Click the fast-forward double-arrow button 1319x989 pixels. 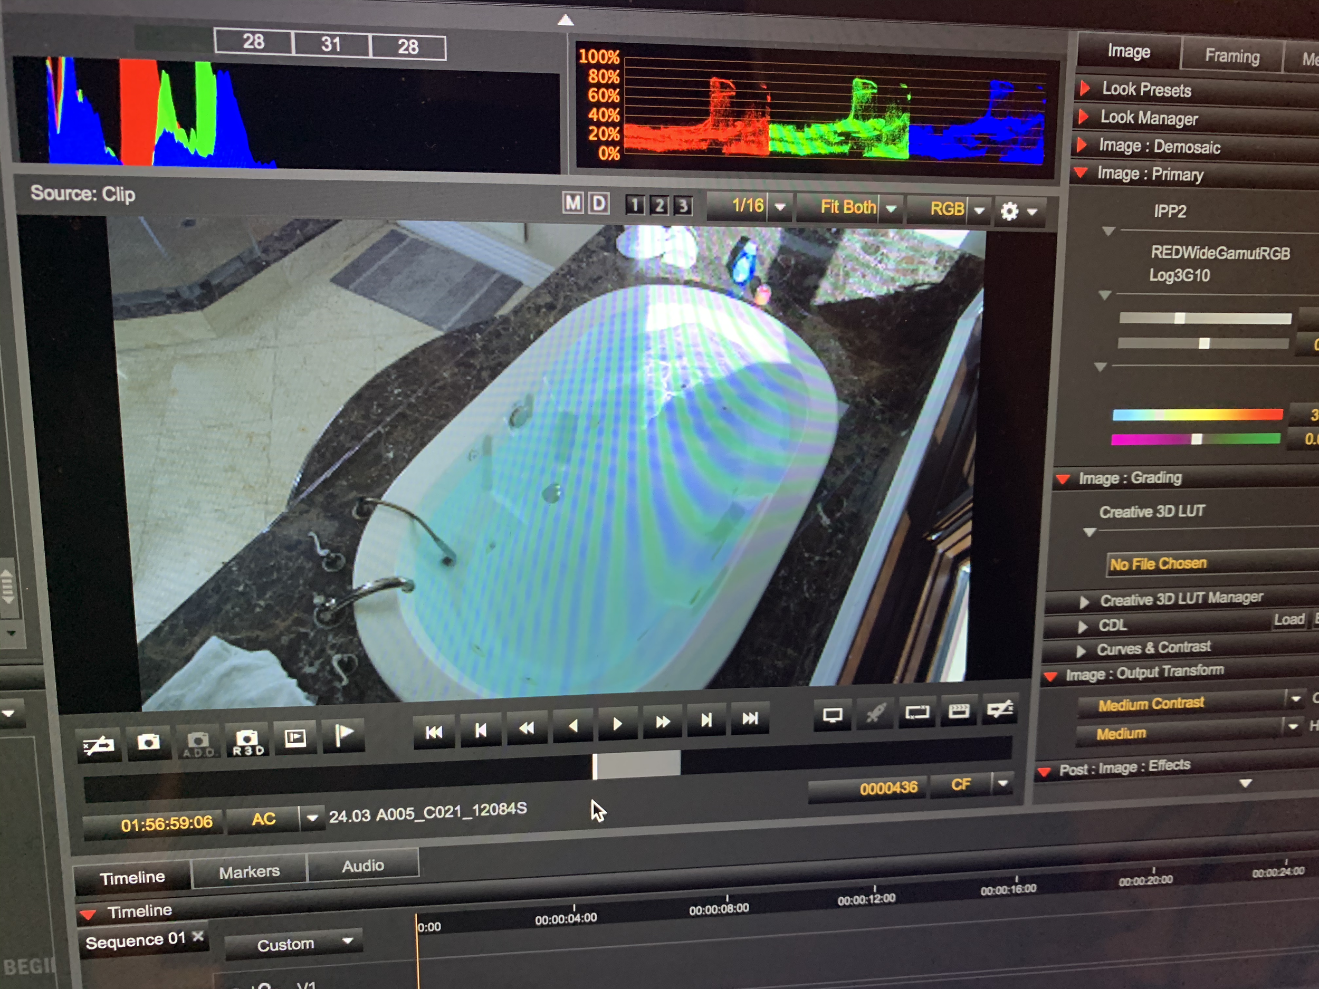[662, 722]
